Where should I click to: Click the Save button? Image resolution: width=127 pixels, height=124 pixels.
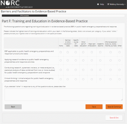(94, 107)
